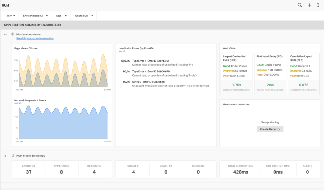Click see all under JavaScript Errors
This screenshot has width=324, height=190.
point(122,51)
